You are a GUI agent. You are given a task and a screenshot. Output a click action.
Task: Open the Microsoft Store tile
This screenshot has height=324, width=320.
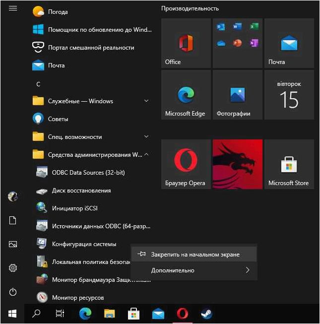[289, 164]
